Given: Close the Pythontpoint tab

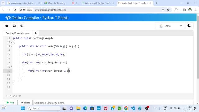Looking at the screenshot, I should [114, 3].
